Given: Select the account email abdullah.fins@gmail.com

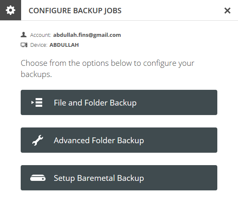Looking at the screenshot, I should pos(87,35).
